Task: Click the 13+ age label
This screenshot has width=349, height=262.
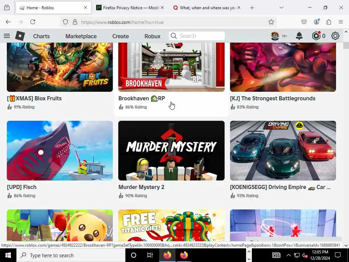Action: tap(285, 36)
